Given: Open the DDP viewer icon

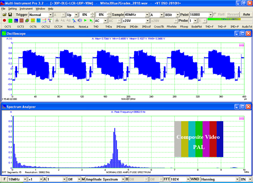Looking at the screenshot, I should click(50, 21).
